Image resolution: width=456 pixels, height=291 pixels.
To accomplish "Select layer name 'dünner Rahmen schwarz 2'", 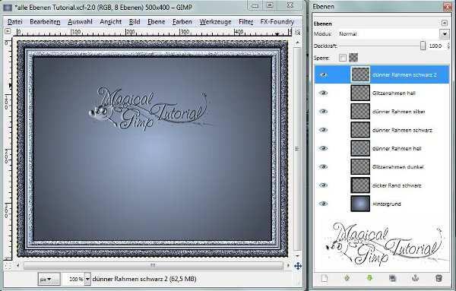I will (404, 74).
